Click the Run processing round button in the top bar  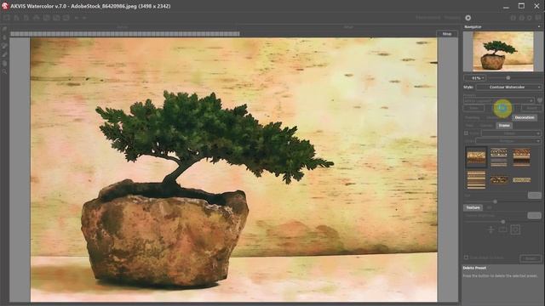468,18
